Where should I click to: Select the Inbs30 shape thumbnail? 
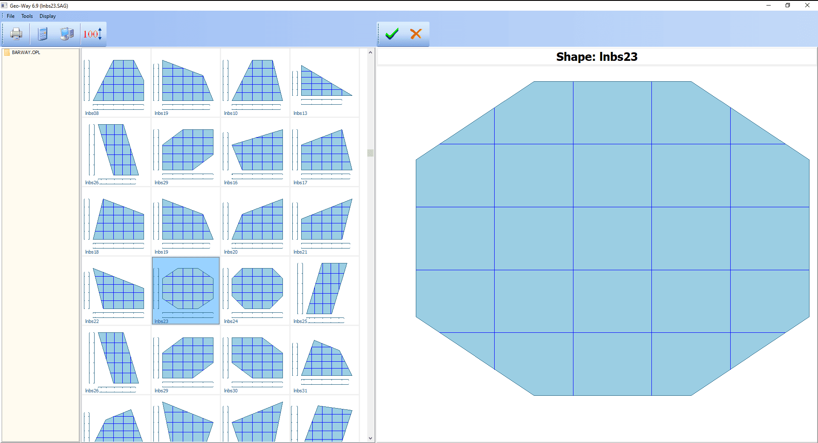(255, 360)
